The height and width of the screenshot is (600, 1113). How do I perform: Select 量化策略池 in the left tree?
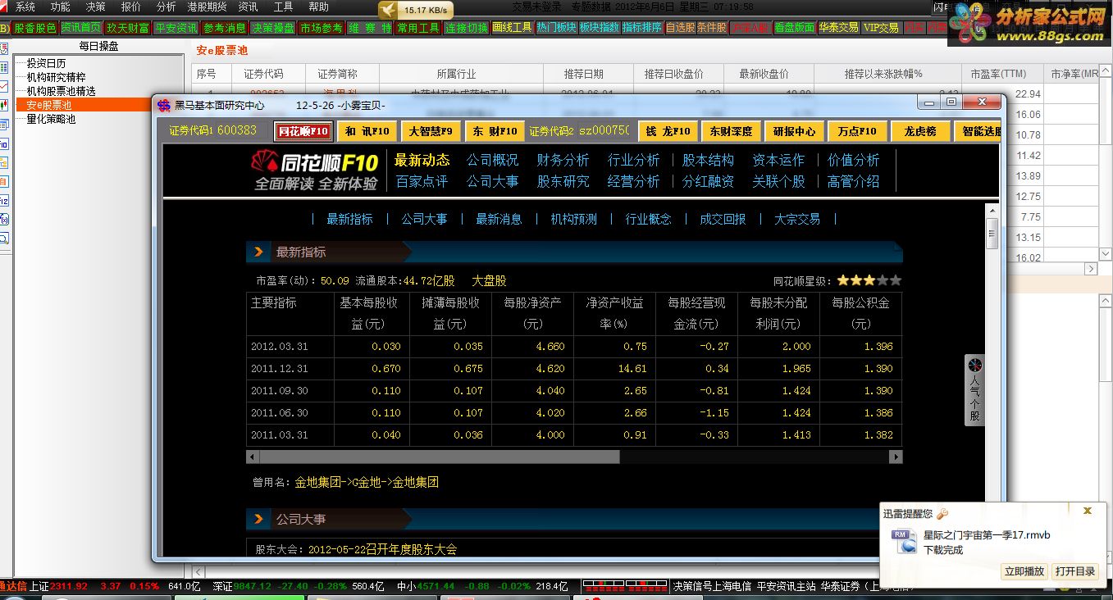pos(51,119)
